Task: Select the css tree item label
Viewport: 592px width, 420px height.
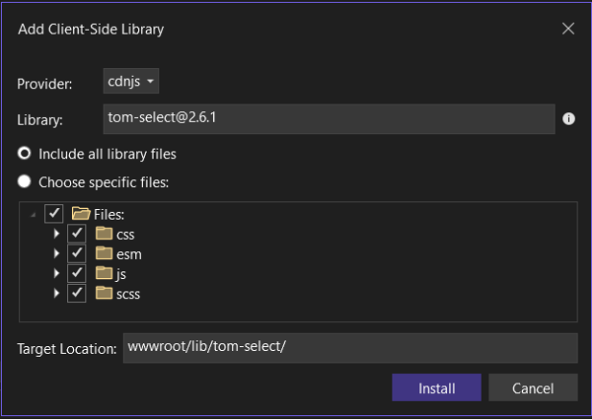Action: point(126,235)
